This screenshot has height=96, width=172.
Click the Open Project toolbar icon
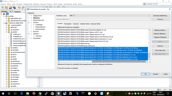(10, 7)
